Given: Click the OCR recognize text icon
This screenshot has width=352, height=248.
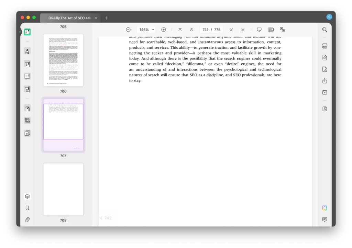Looking at the screenshot, I should point(324,46).
